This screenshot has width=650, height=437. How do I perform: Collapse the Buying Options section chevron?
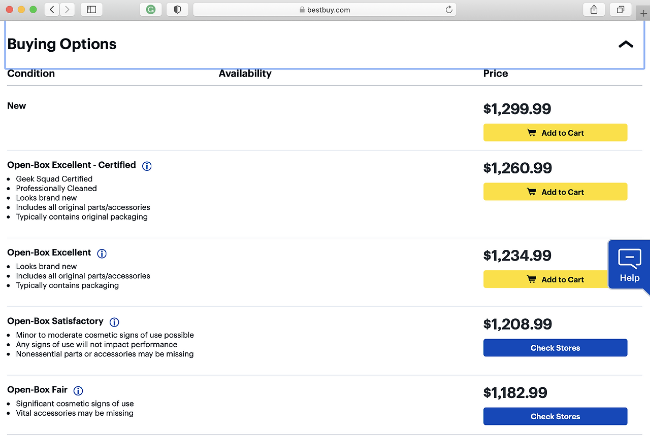(x=626, y=45)
